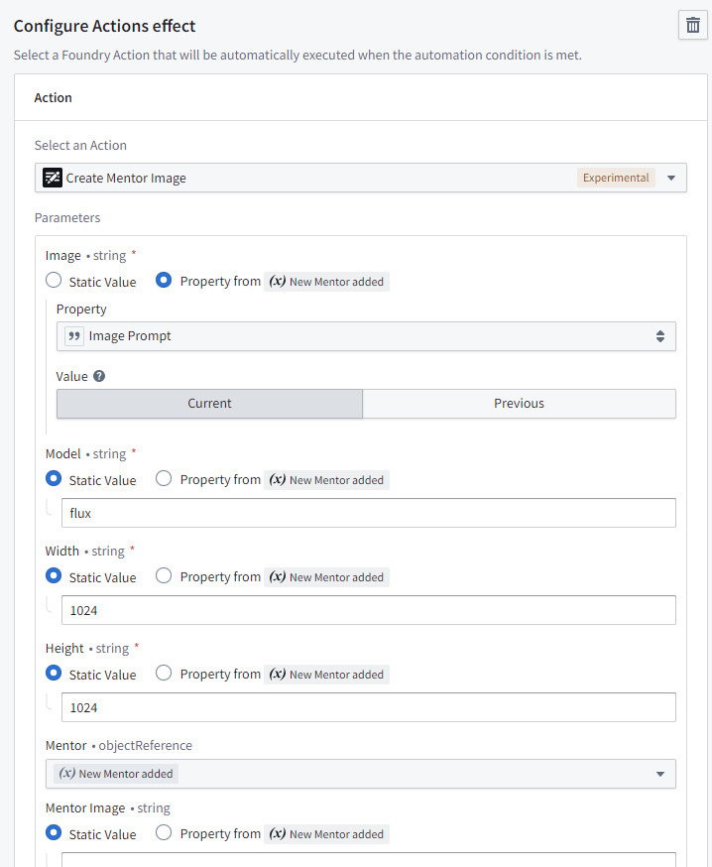
Task: Click the Model input field containing flux
Action: click(367, 513)
